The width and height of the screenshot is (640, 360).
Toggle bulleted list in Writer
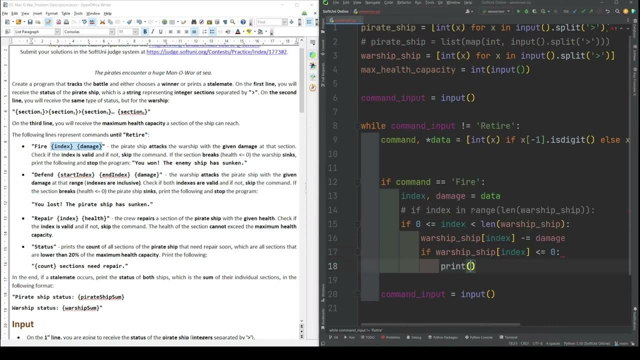[212, 31]
